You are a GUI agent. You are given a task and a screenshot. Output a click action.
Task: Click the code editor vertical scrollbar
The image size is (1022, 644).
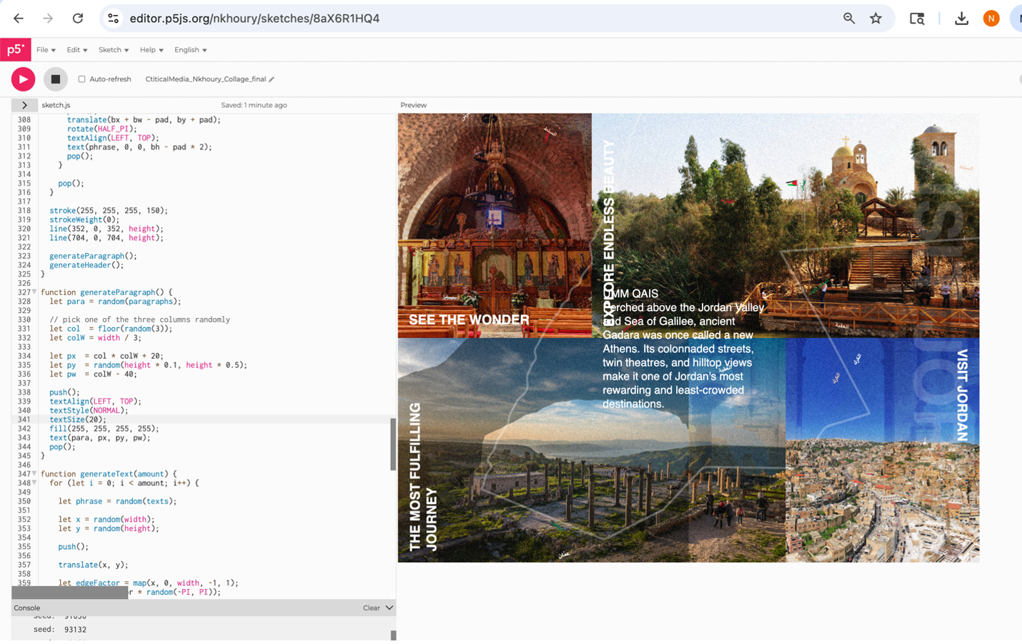[393, 444]
